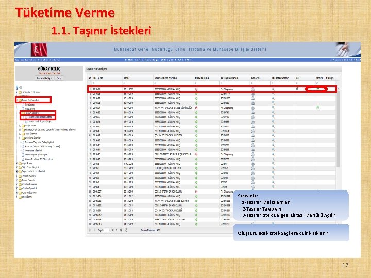Expand the Duyurular & Mesajlar tree node
371x278 pixels.
[17, 92]
